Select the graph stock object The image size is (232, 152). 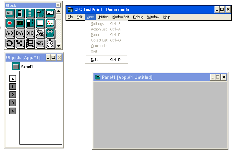coord(50,23)
